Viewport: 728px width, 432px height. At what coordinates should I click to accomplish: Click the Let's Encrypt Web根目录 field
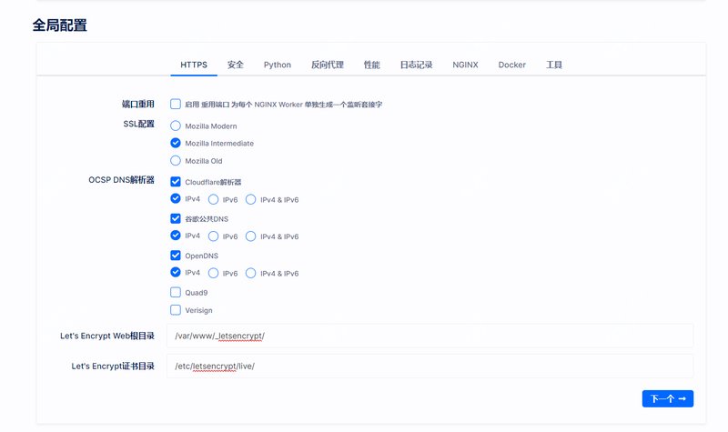430,336
